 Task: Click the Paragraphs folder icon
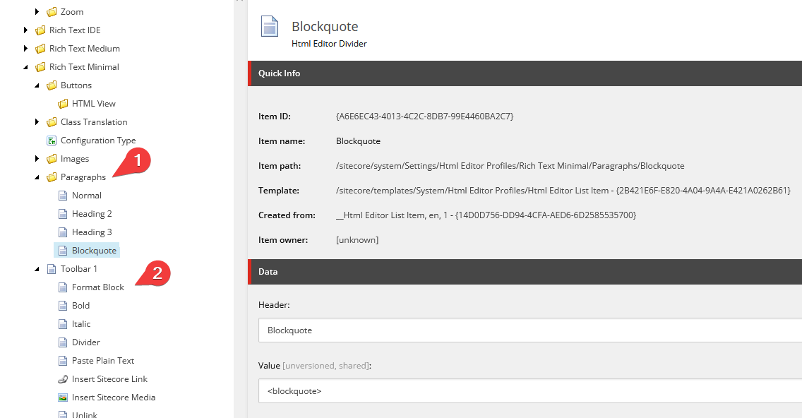(x=52, y=177)
